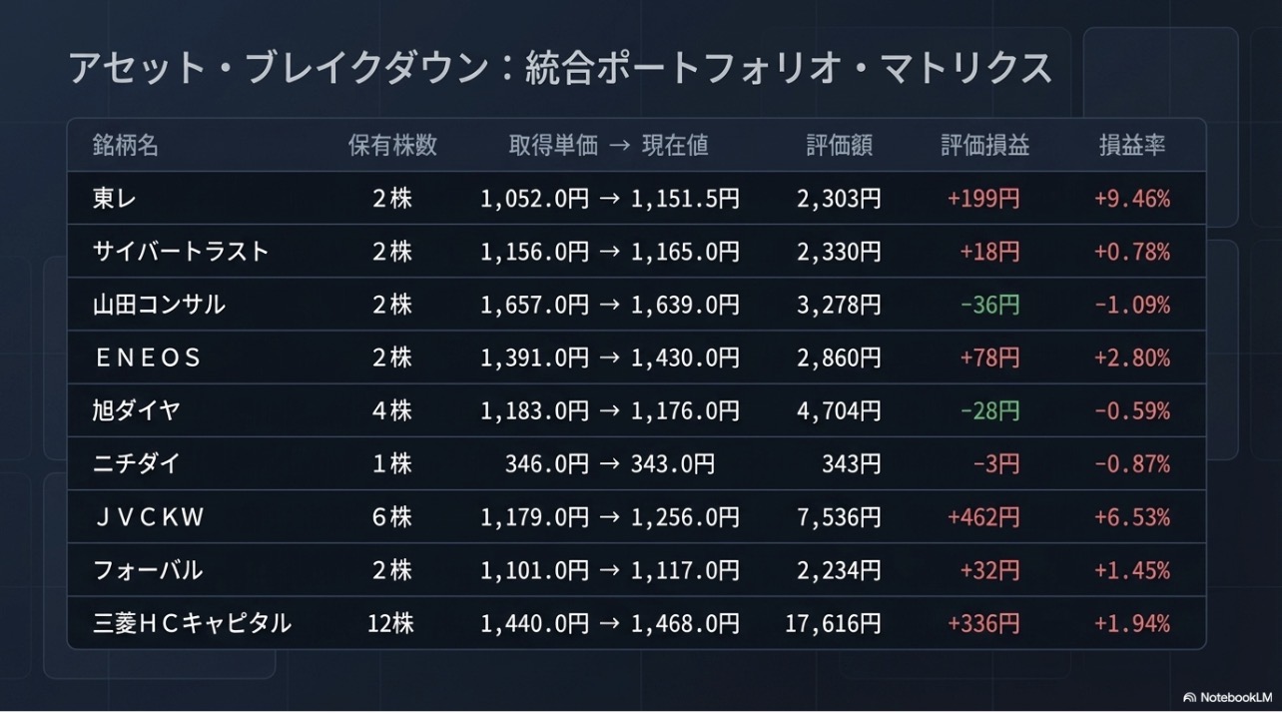Screen dimensions: 1282x714
Task: Select the ＪＶＣＫＷ stock name
Action: pyautogui.click(x=148, y=517)
